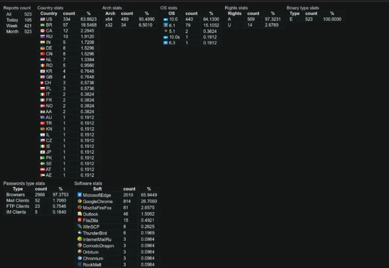The width and height of the screenshot is (389, 268).
Task: Click the Windows 6.3 OS icon
Action: click(x=166, y=43)
